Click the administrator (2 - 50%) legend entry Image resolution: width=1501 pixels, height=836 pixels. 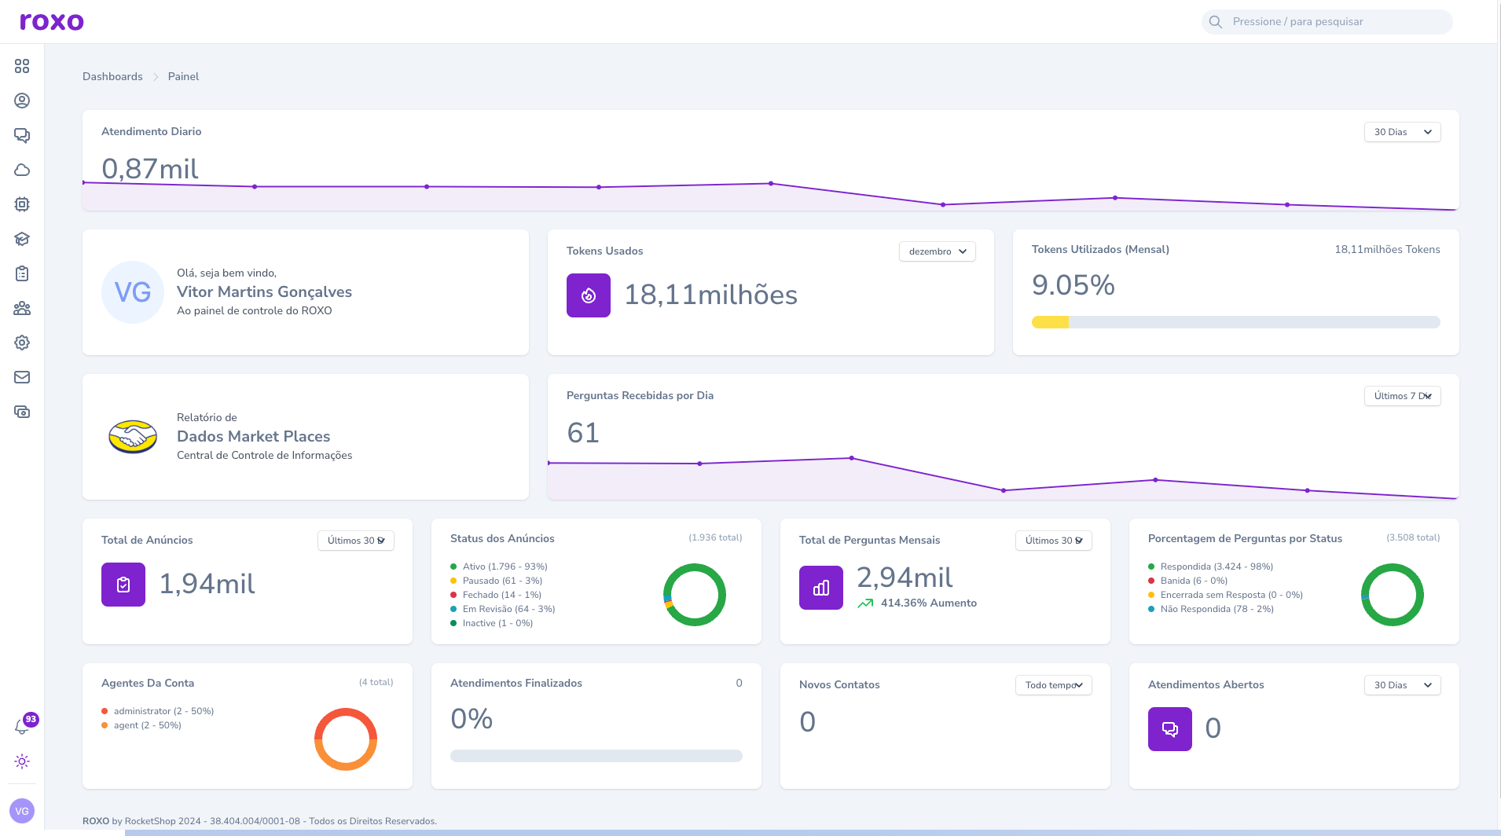[x=158, y=711]
